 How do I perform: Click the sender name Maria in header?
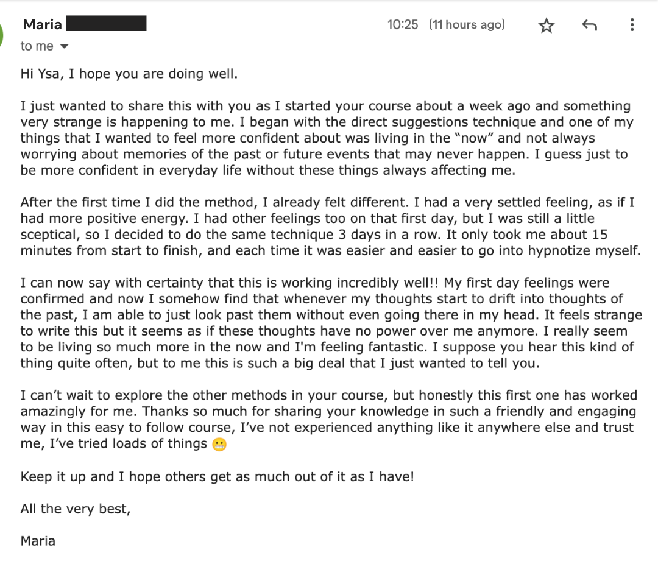coord(42,24)
